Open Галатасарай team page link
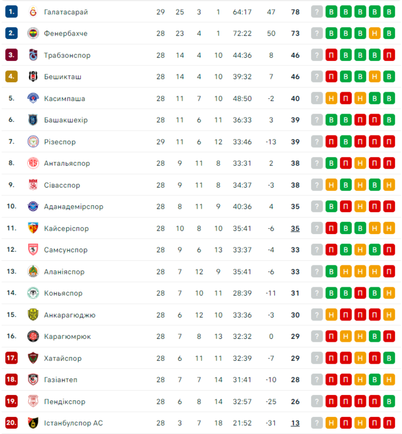The image size is (402, 434). point(66,12)
